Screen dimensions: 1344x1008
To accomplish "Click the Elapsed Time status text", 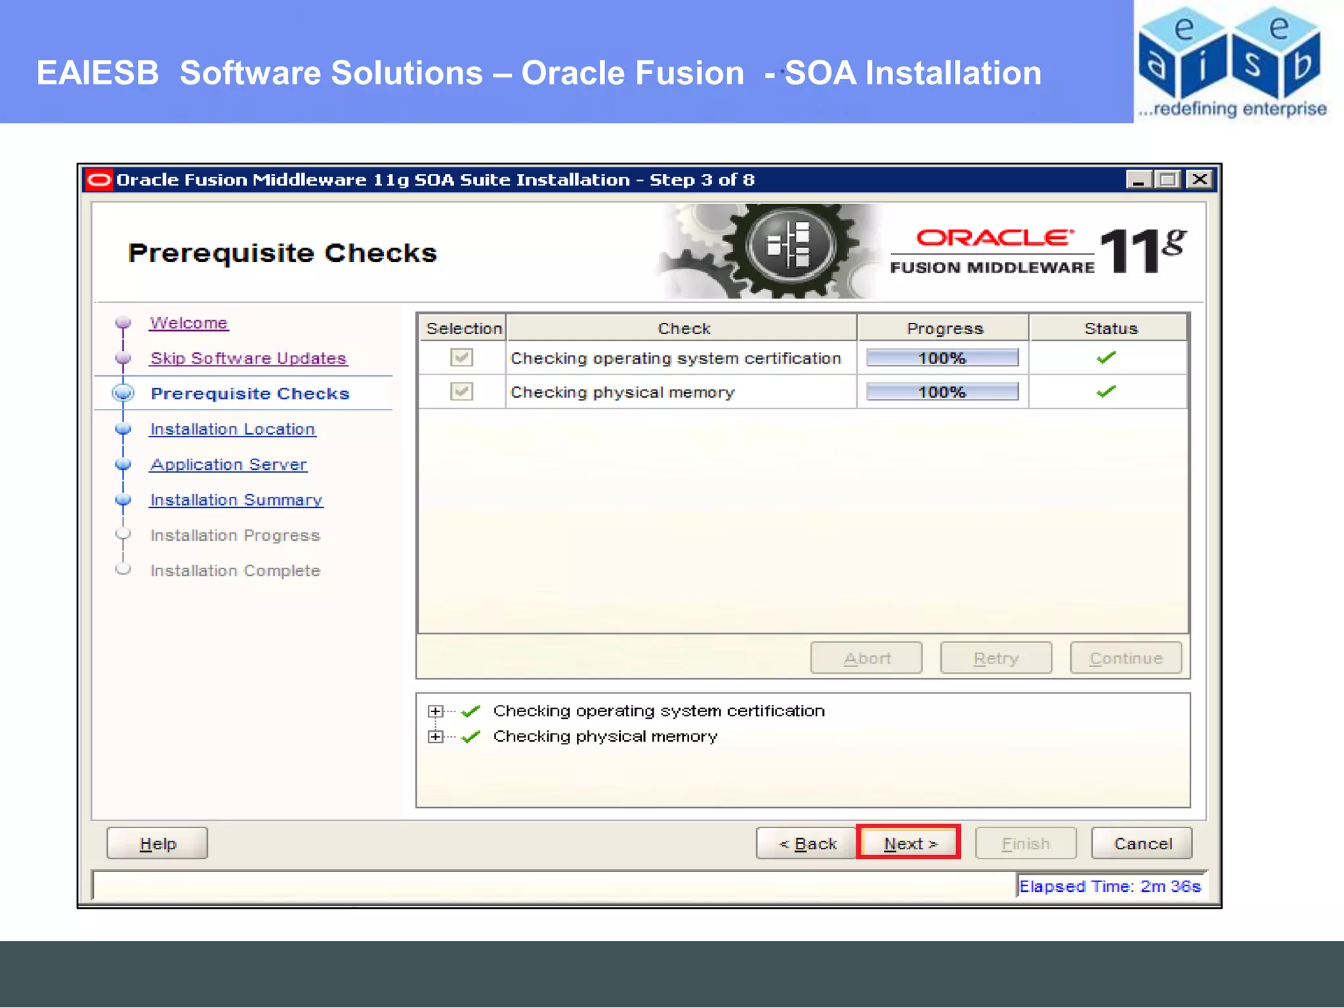I will coord(1110,887).
